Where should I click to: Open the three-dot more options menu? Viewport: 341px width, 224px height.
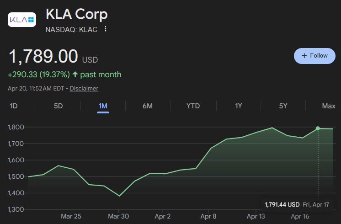click(x=106, y=29)
